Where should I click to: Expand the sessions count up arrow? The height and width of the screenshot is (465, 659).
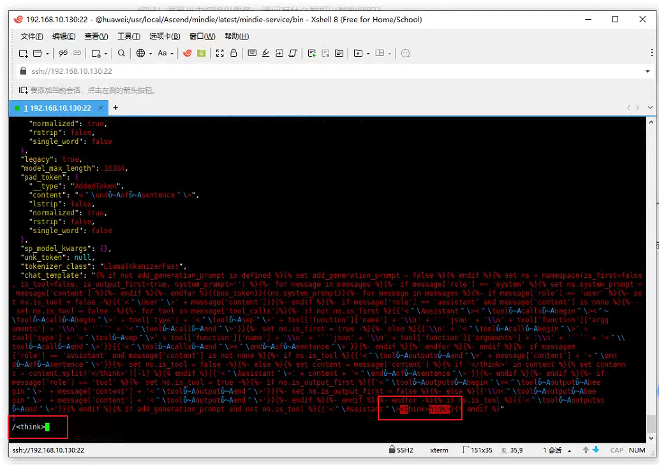[x=570, y=451]
